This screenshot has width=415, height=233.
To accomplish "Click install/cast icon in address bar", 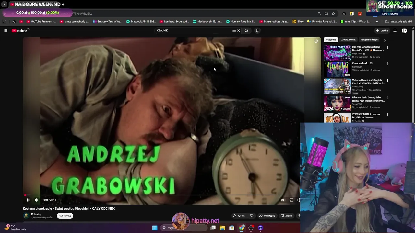I will (x=326, y=14).
